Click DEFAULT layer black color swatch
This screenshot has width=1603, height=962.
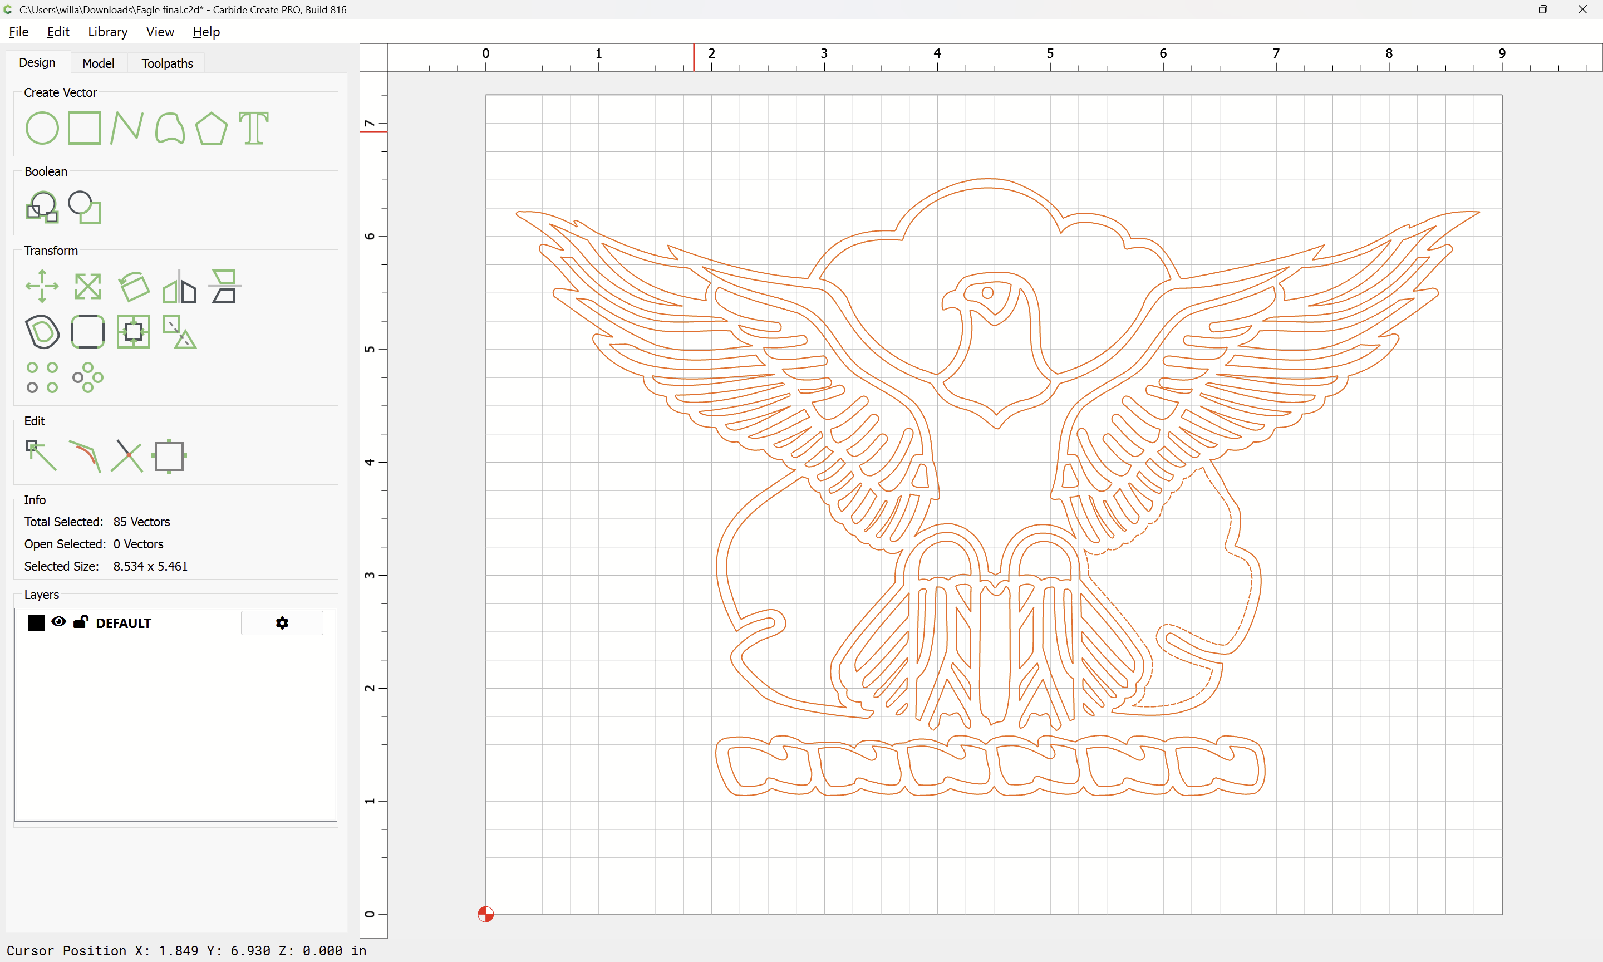pyautogui.click(x=36, y=622)
